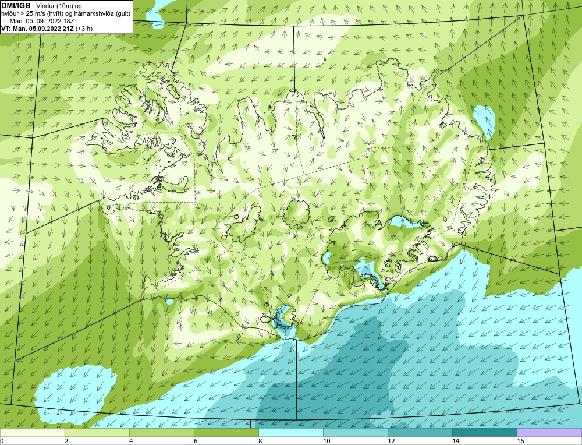This screenshot has height=445, width=582.
Task: Click the legend label '16'
Action: pos(520,441)
